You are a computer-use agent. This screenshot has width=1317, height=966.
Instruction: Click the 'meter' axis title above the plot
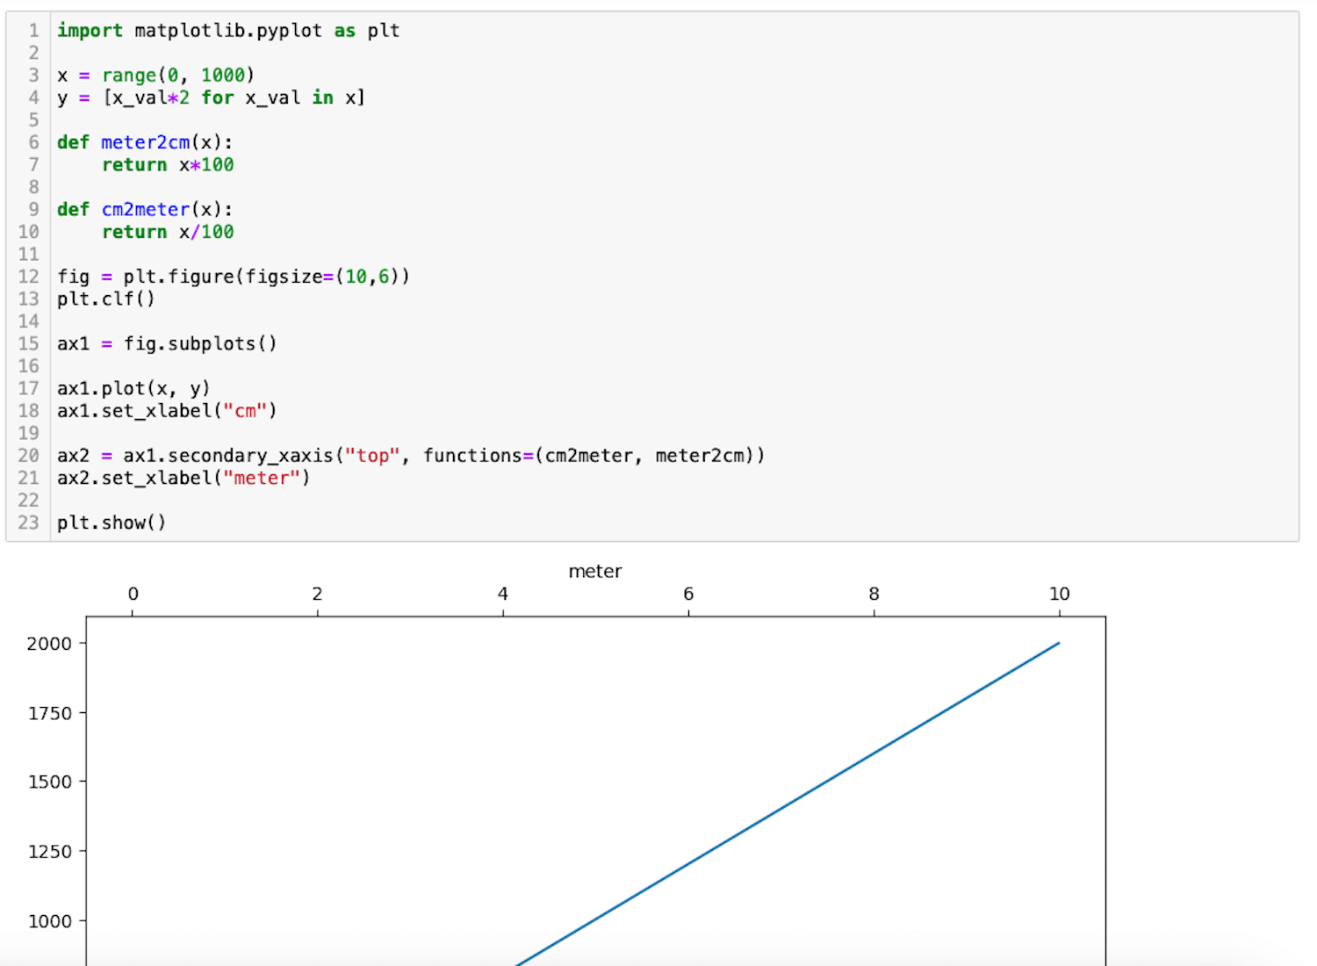594,572
